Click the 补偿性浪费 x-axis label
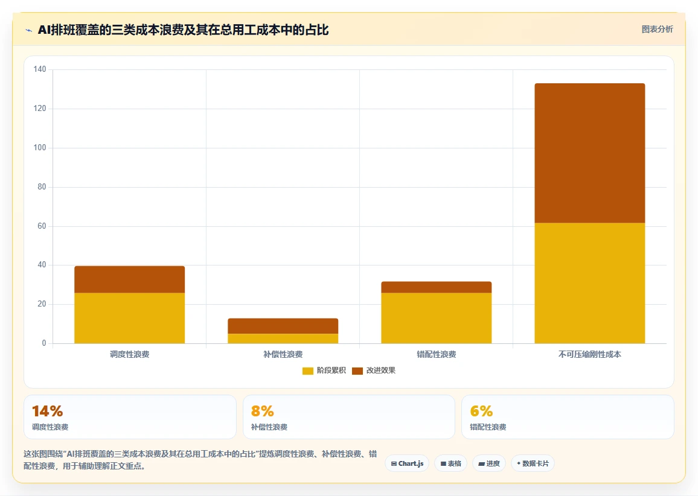 [x=283, y=355]
